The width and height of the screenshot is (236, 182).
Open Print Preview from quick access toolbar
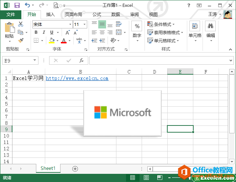[56, 5]
